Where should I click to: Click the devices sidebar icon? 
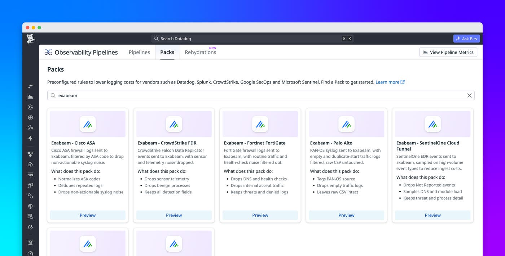point(30,185)
